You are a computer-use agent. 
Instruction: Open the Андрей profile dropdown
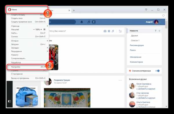click(x=160, y=22)
